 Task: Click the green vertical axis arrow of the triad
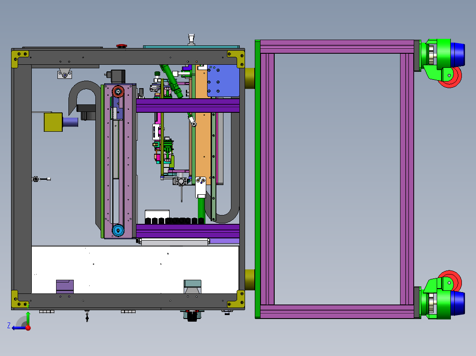28,318
